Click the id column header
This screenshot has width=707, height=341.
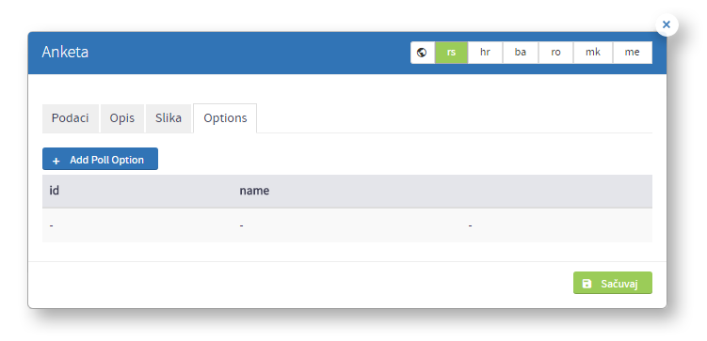point(54,191)
